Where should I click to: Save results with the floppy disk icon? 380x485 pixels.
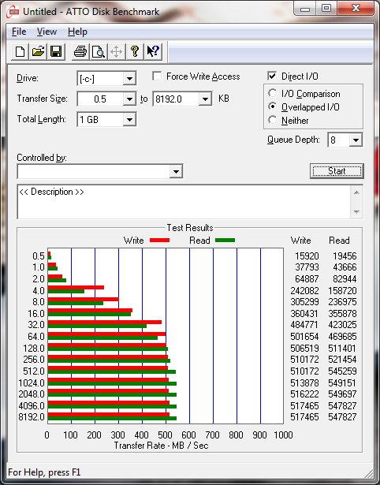coord(56,52)
